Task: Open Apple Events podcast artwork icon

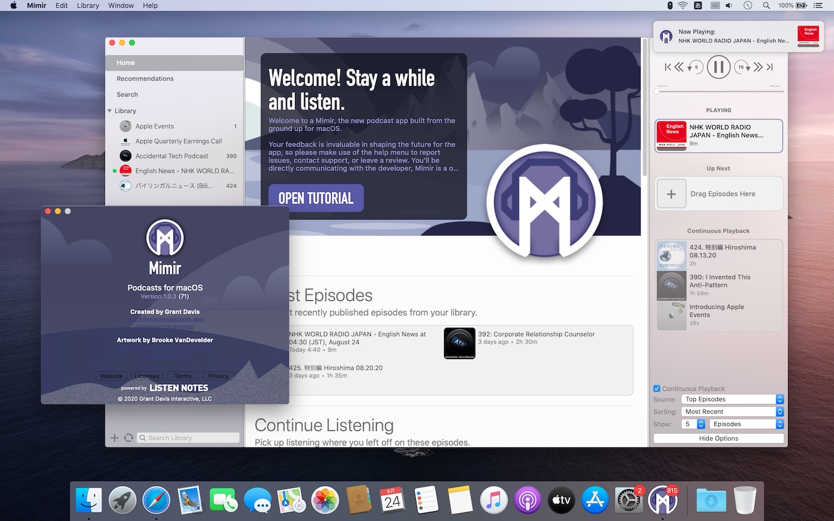Action: click(126, 126)
